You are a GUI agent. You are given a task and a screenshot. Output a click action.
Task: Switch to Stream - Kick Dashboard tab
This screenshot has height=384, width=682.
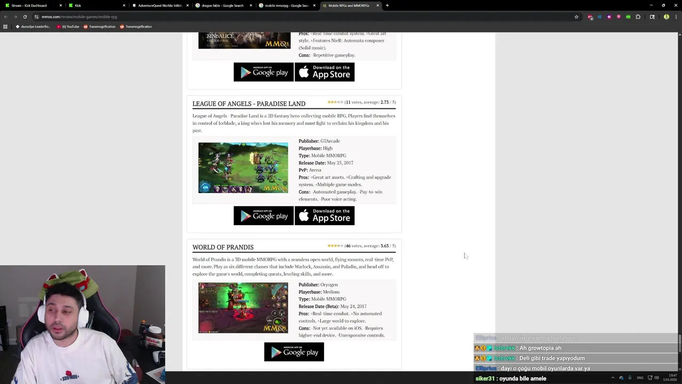click(x=33, y=5)
